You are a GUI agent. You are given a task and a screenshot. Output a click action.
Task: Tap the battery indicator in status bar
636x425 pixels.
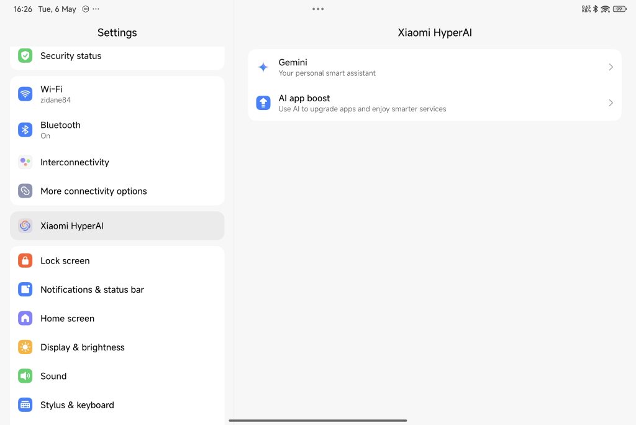point(619,9)
